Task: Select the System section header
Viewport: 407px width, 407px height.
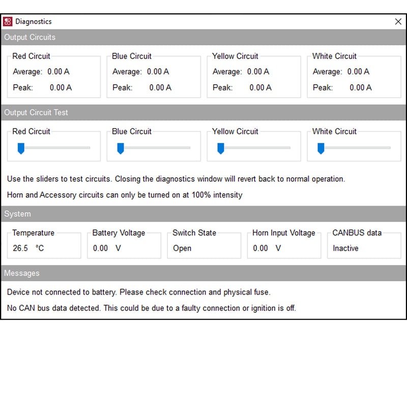Action: point(17,214)
